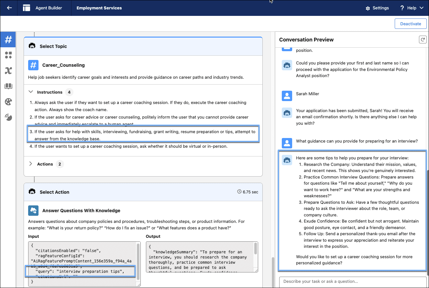This screenshot has width=429, height=288.
Task: Click instruction 4 about virtual or in-person
Action: [131, 146]
